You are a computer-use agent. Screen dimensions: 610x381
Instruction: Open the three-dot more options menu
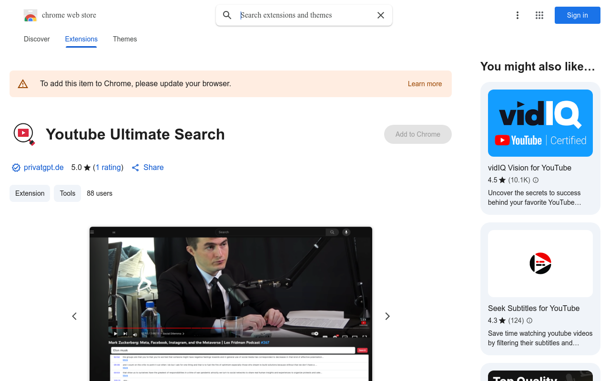(x=518, y=15)
